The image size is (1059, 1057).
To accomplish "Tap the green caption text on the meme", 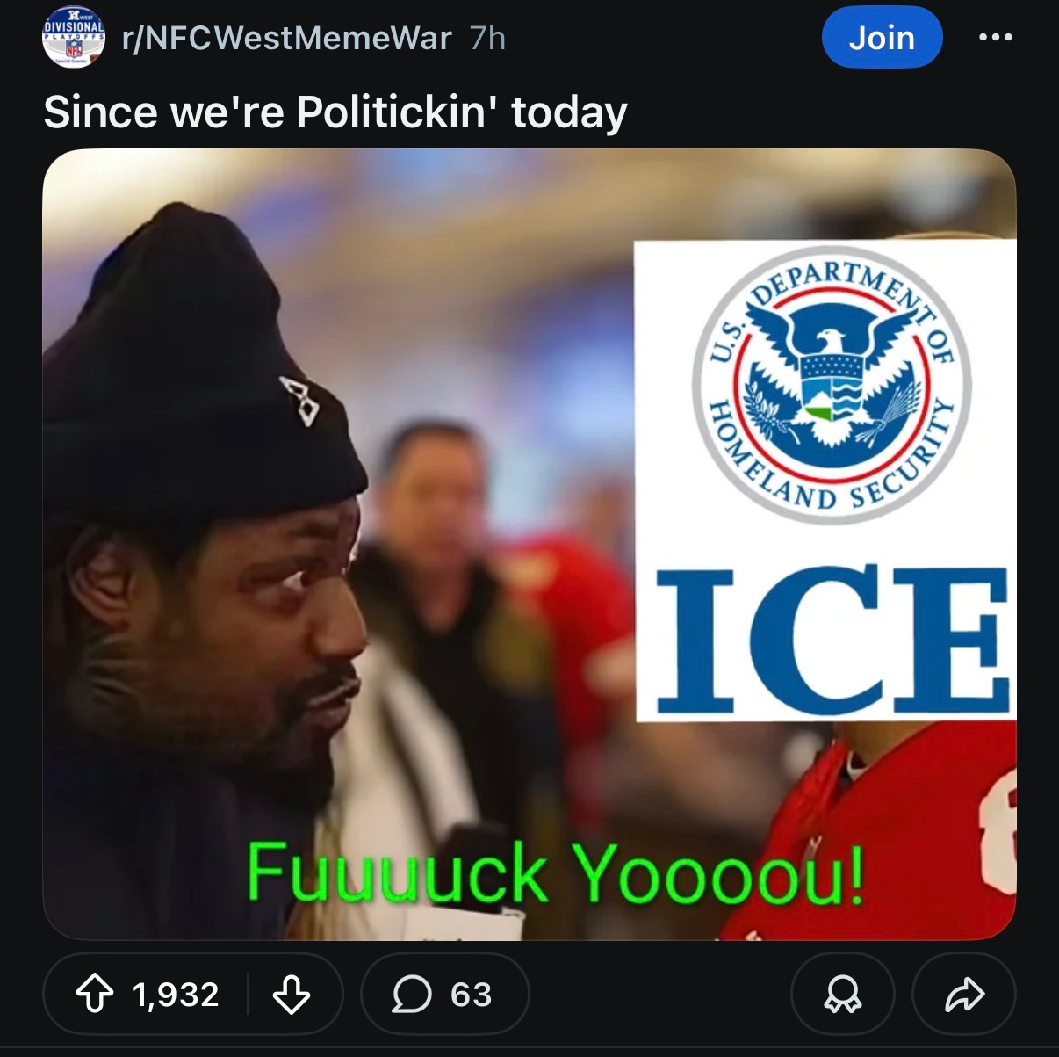I will pos(555,872).
